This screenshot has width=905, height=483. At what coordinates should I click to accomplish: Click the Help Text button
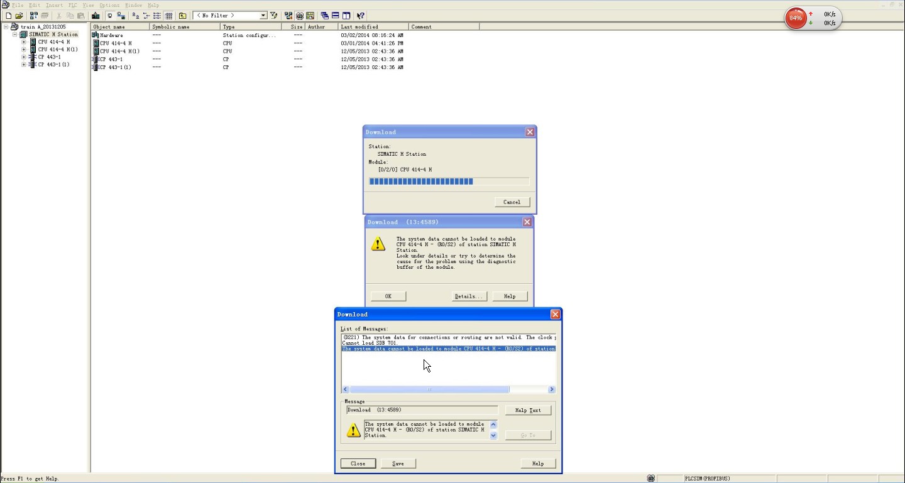528,410
